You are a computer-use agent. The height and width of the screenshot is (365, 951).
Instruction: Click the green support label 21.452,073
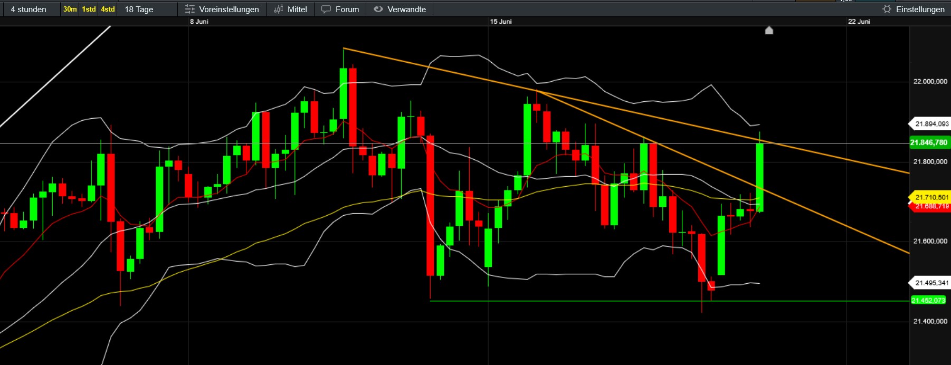click(x=928, y=301)
